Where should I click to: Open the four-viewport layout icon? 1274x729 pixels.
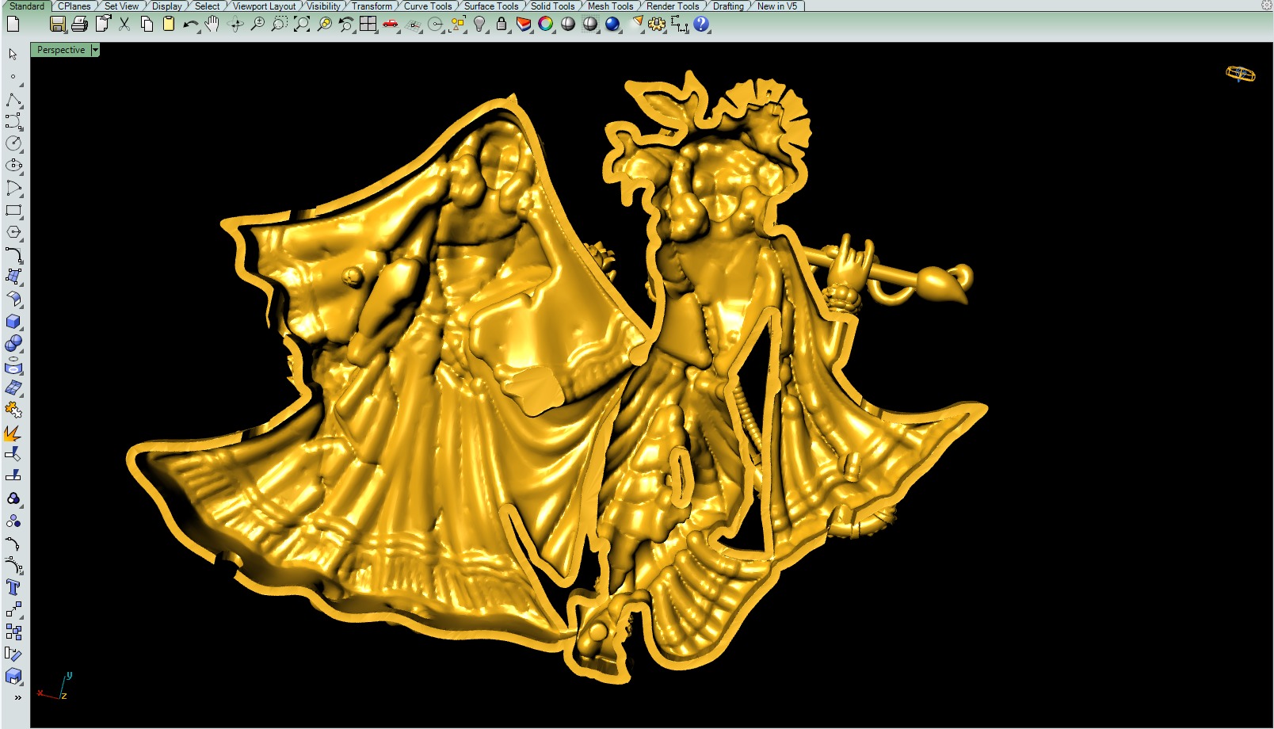pyautogui.click(x=368, y=24)
